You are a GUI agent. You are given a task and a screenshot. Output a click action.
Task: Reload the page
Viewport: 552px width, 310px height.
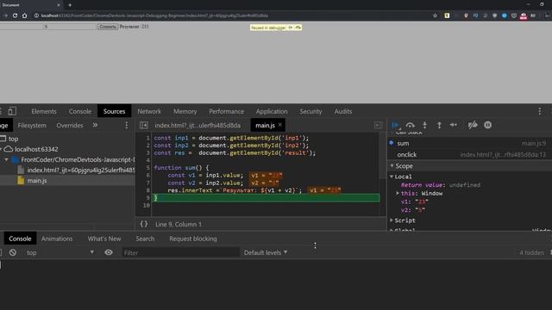click(x=15, y=15)
